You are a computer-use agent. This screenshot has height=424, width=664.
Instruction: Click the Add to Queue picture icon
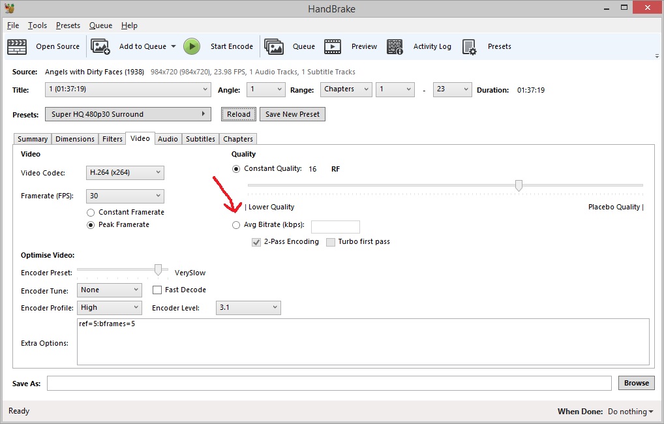tap(100, 46)
